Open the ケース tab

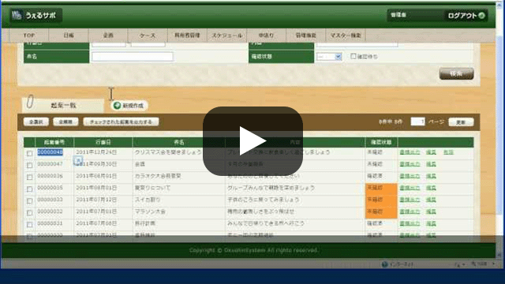click(x=148, y=35)
